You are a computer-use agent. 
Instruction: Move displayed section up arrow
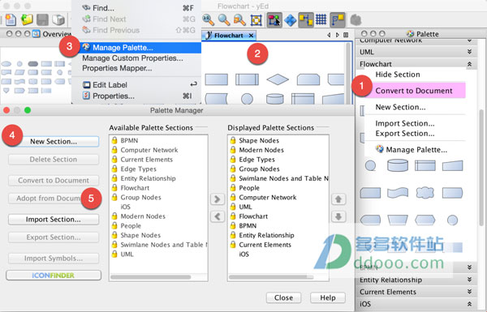click(338, 199)
